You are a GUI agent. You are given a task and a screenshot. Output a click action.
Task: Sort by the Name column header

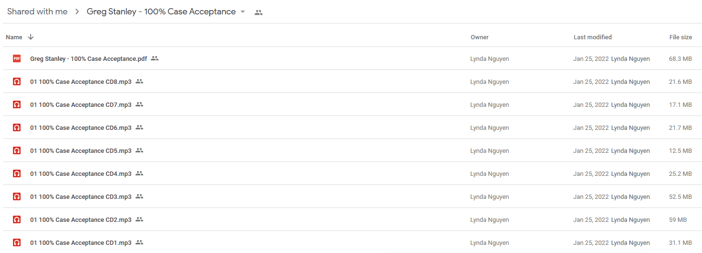pyautogui.click(x=14, y=37)
